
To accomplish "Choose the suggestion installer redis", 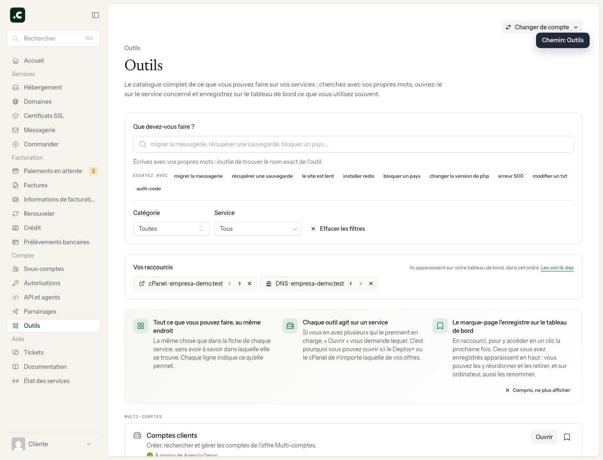I will [x=359, y=176].
